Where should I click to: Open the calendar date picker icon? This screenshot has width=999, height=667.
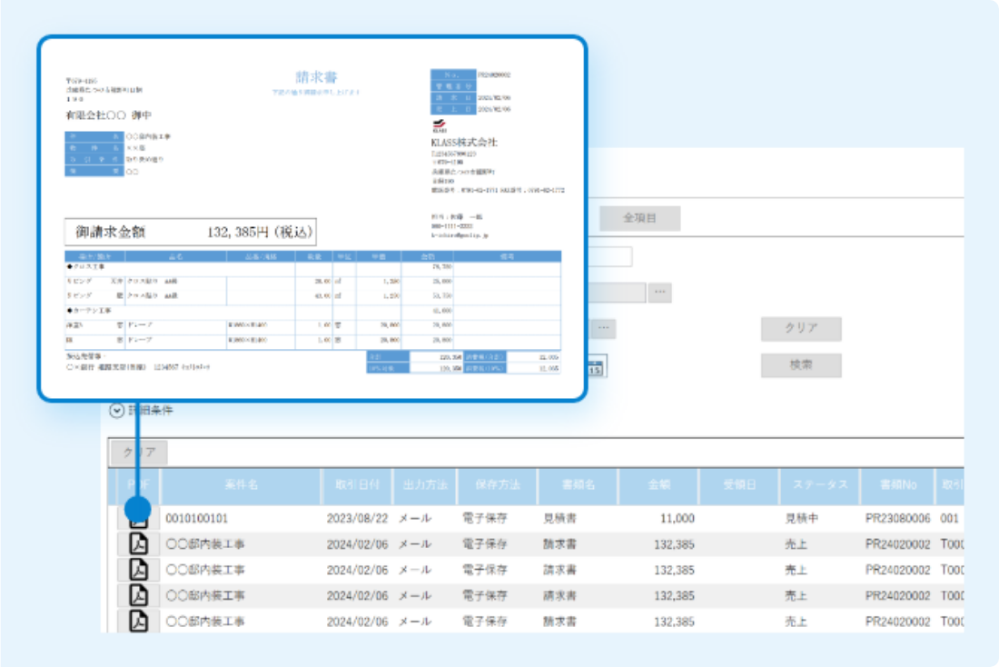point(597,367)
